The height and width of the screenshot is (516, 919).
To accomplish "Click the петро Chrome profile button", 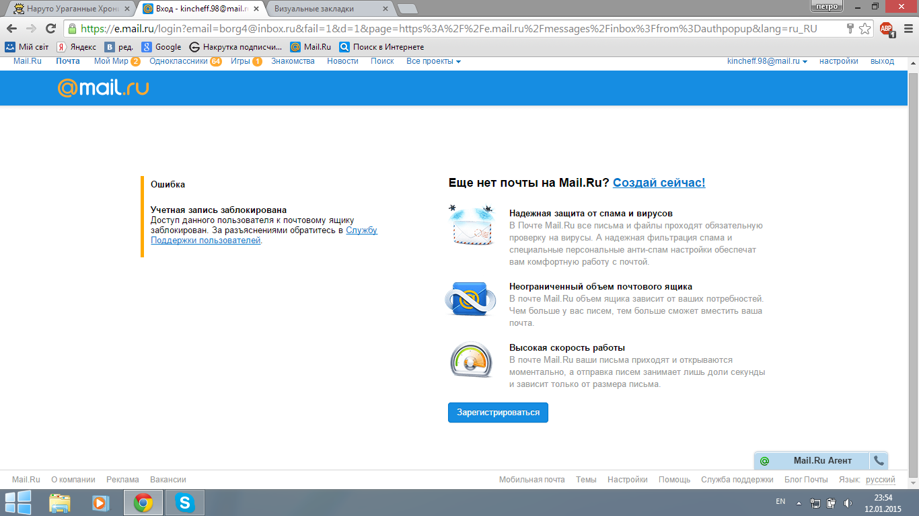I will [x=828, y=6].
